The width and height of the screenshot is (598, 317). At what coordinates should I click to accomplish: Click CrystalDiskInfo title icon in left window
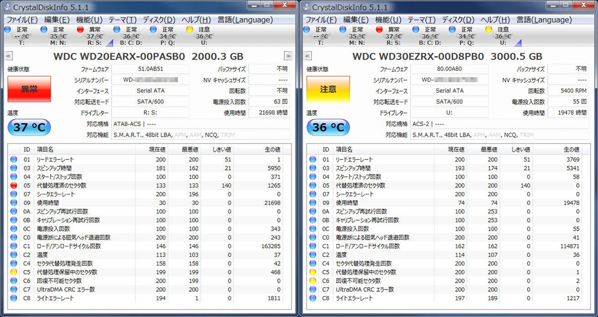(x=7, y=7)
